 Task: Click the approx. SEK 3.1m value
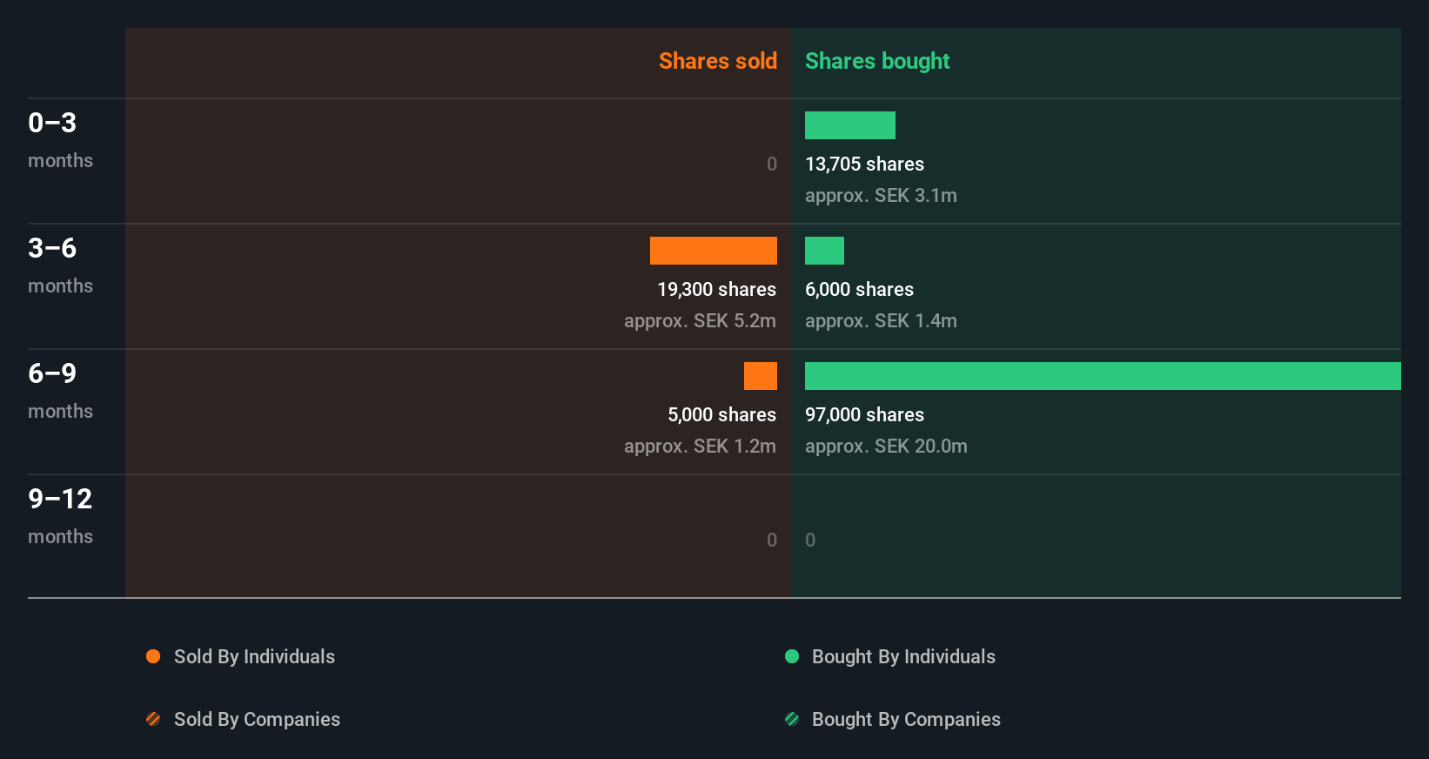[881, 196]
